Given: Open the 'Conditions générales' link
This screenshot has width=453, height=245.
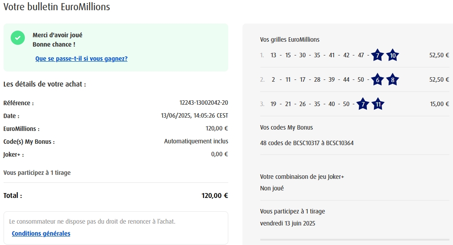Looking at the screenshot, I should pyautogui.click(x=41, y=233).
